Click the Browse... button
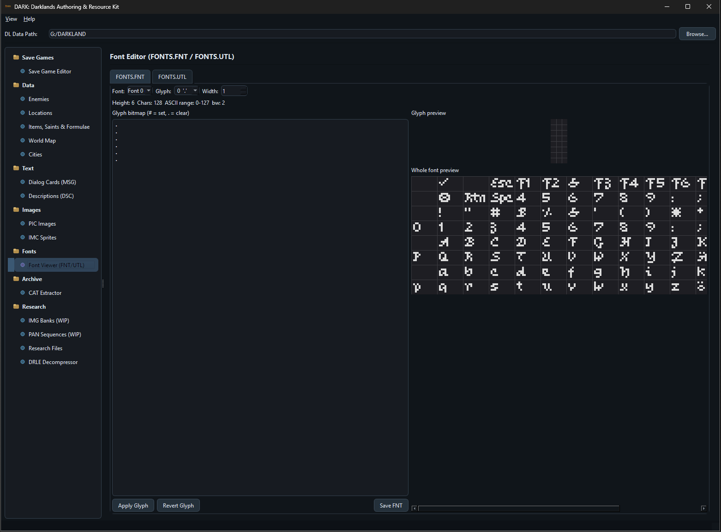The height and width of the screenshot is (532, 721). pos(697,34)
